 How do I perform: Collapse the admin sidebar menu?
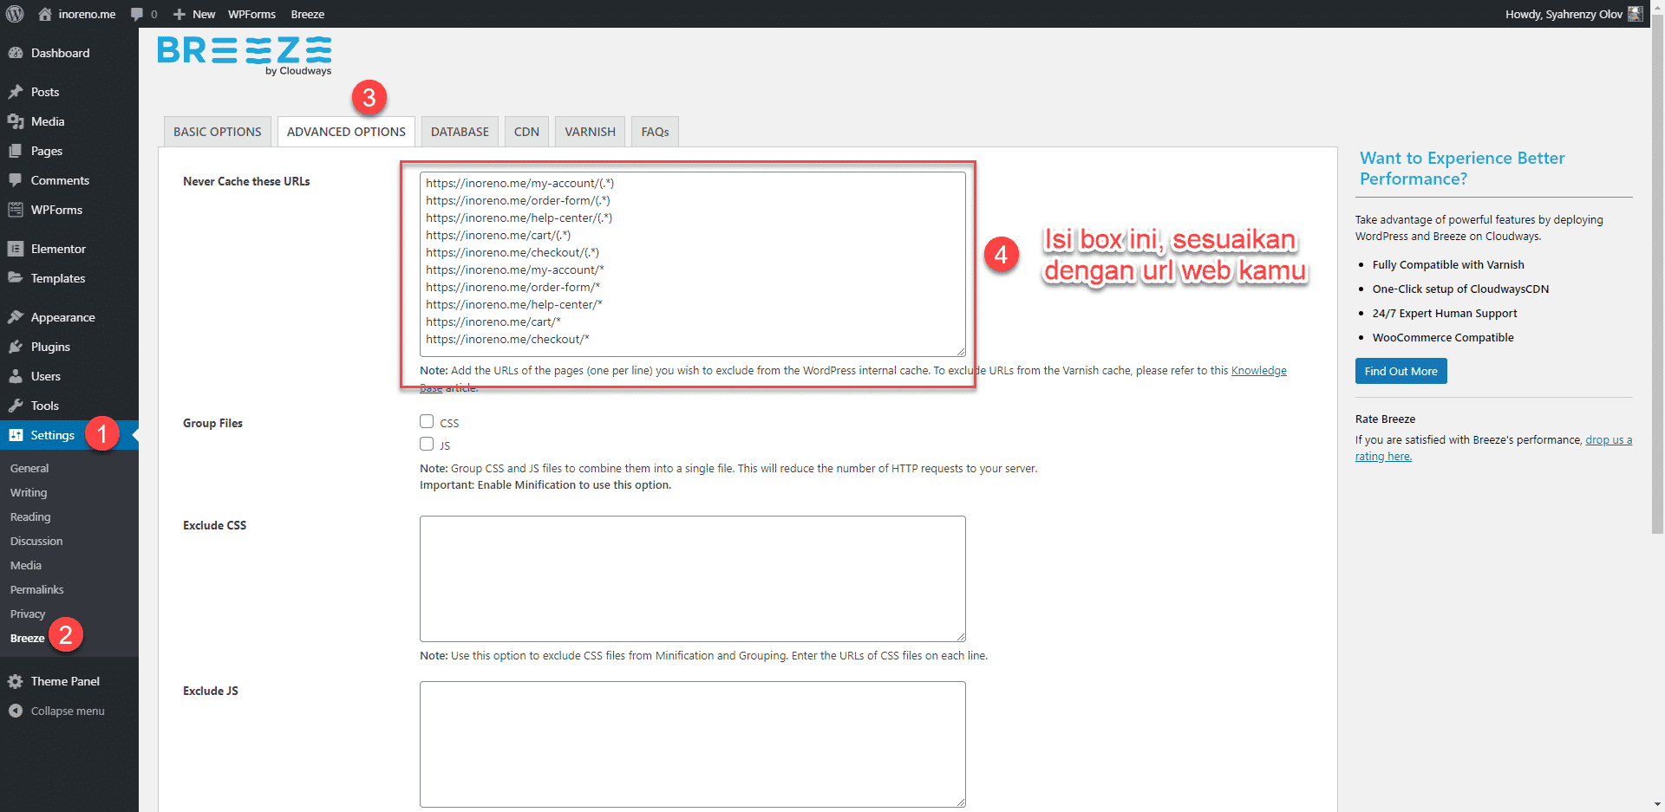(x=57, y=711)
